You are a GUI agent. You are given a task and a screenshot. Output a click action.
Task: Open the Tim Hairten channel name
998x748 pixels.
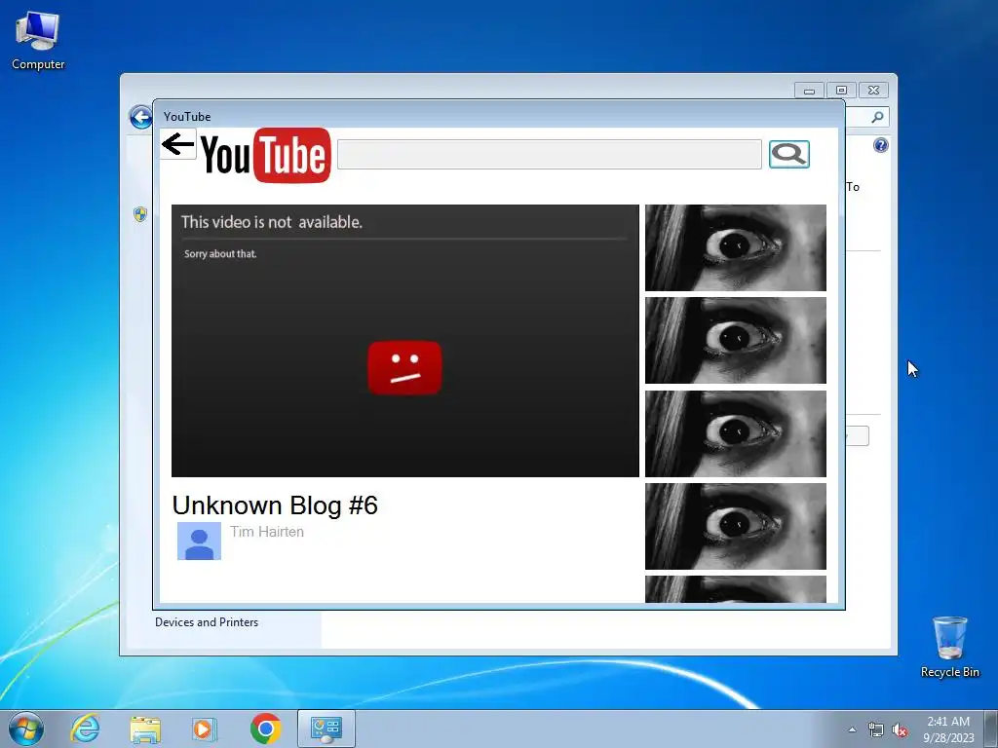point(267,532)
